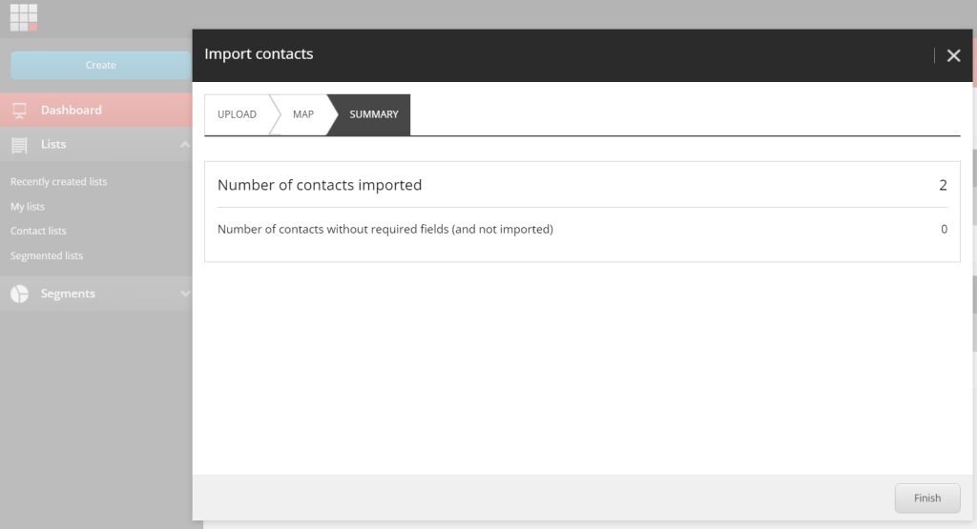This screenshot has width=977, height=529.
Task: Go to the Upload step tab
Action: pyautogui.click(x=237, y=114)
